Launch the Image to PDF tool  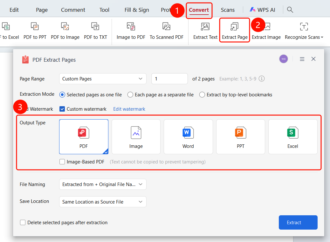(131, 31)
